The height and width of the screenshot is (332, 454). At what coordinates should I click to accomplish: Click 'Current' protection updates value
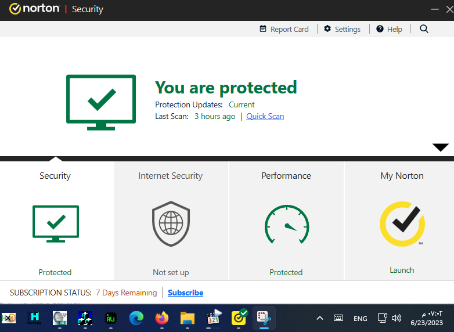tap(242, 104)
